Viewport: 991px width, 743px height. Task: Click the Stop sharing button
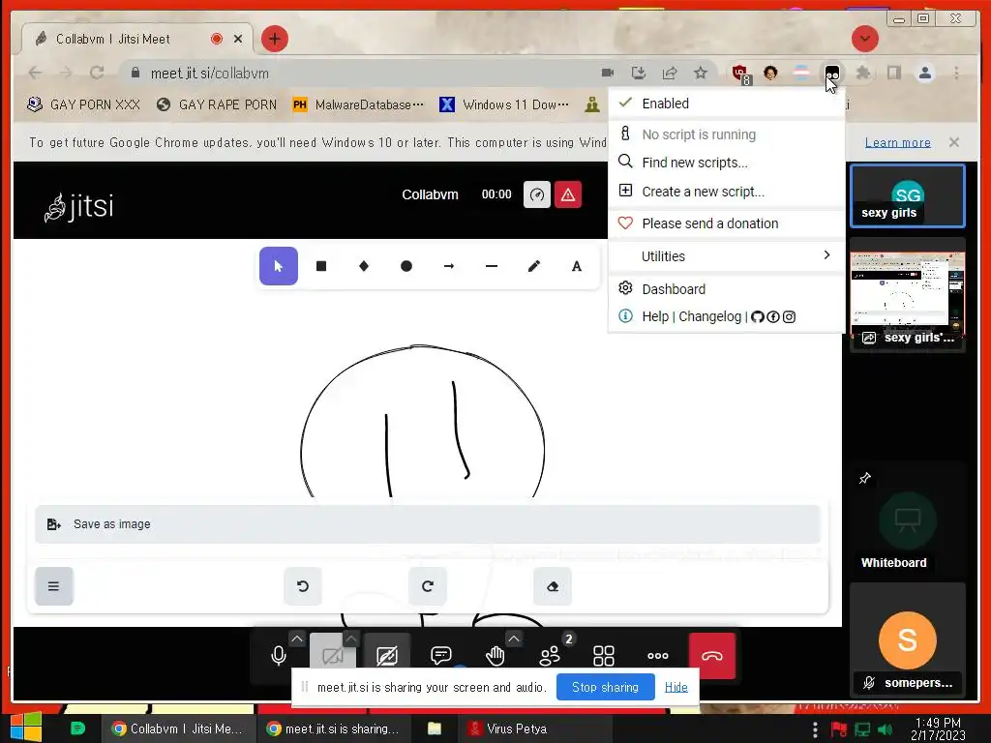(x=606, y=687)
